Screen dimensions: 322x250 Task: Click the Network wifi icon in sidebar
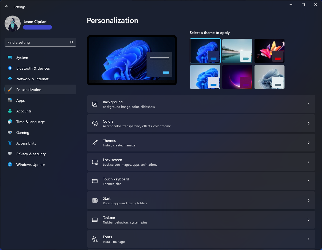[x=10, y=79]
